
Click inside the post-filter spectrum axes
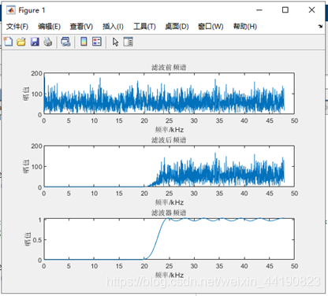169,166
